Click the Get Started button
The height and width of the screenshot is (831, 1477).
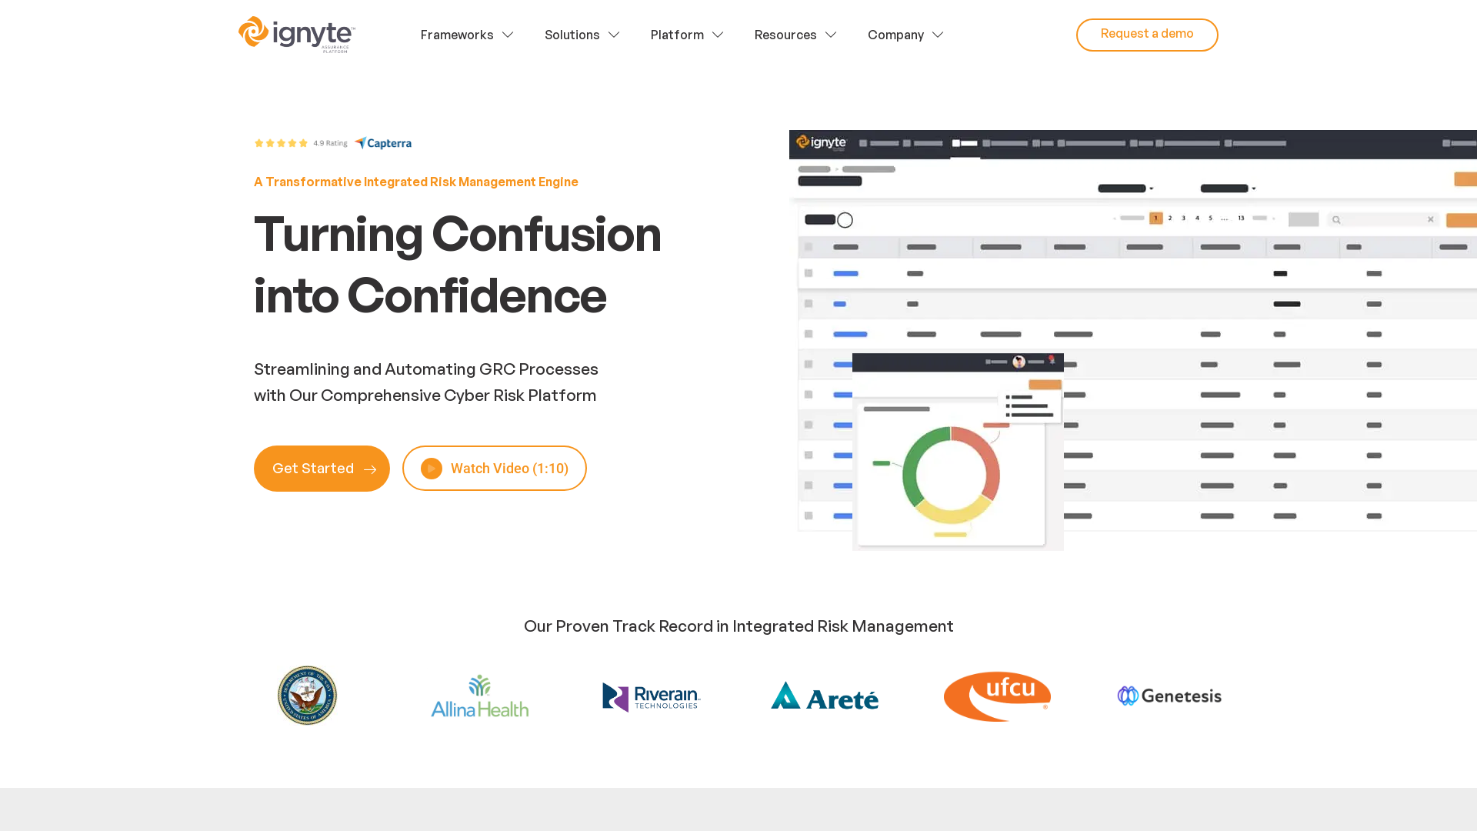tap(322, 469)
